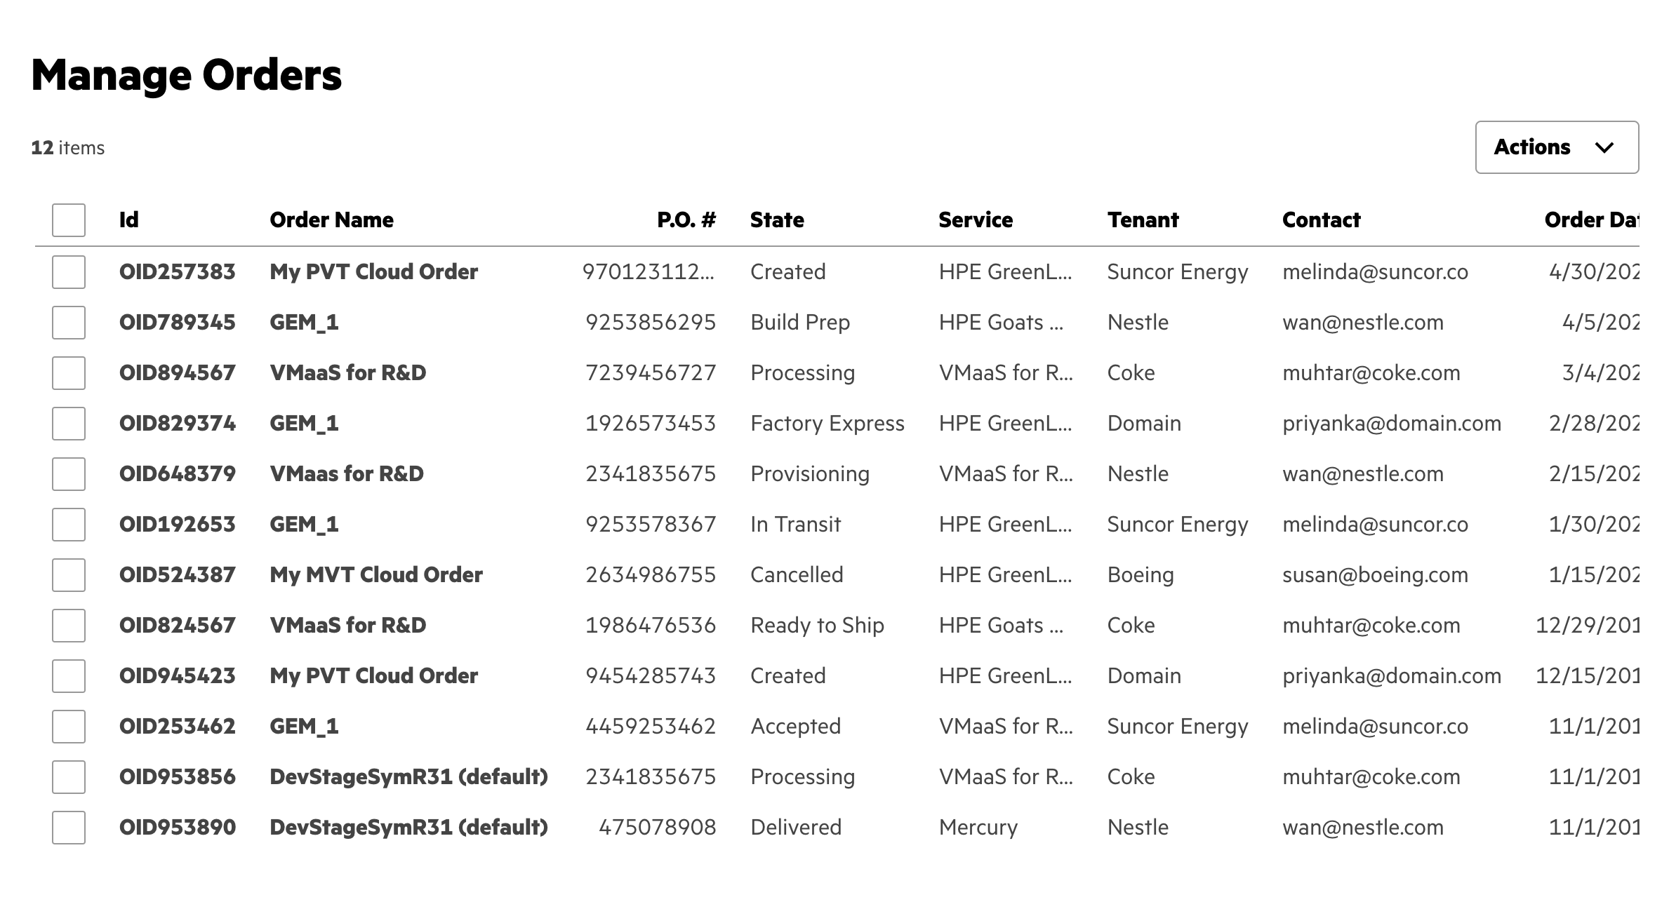
Task: Click the Mercury service cell
Action: (978, 828)
